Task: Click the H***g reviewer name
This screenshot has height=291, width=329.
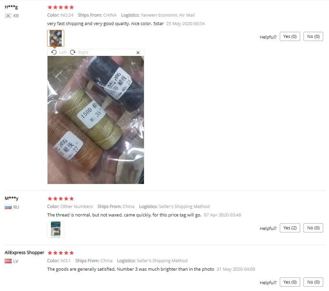Action: 11,7
